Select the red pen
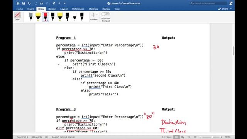 pos(45,17)
